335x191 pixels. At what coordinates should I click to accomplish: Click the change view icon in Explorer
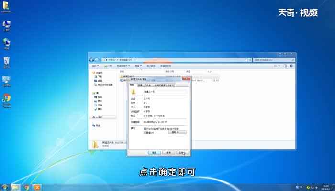[x=276, y=66]
